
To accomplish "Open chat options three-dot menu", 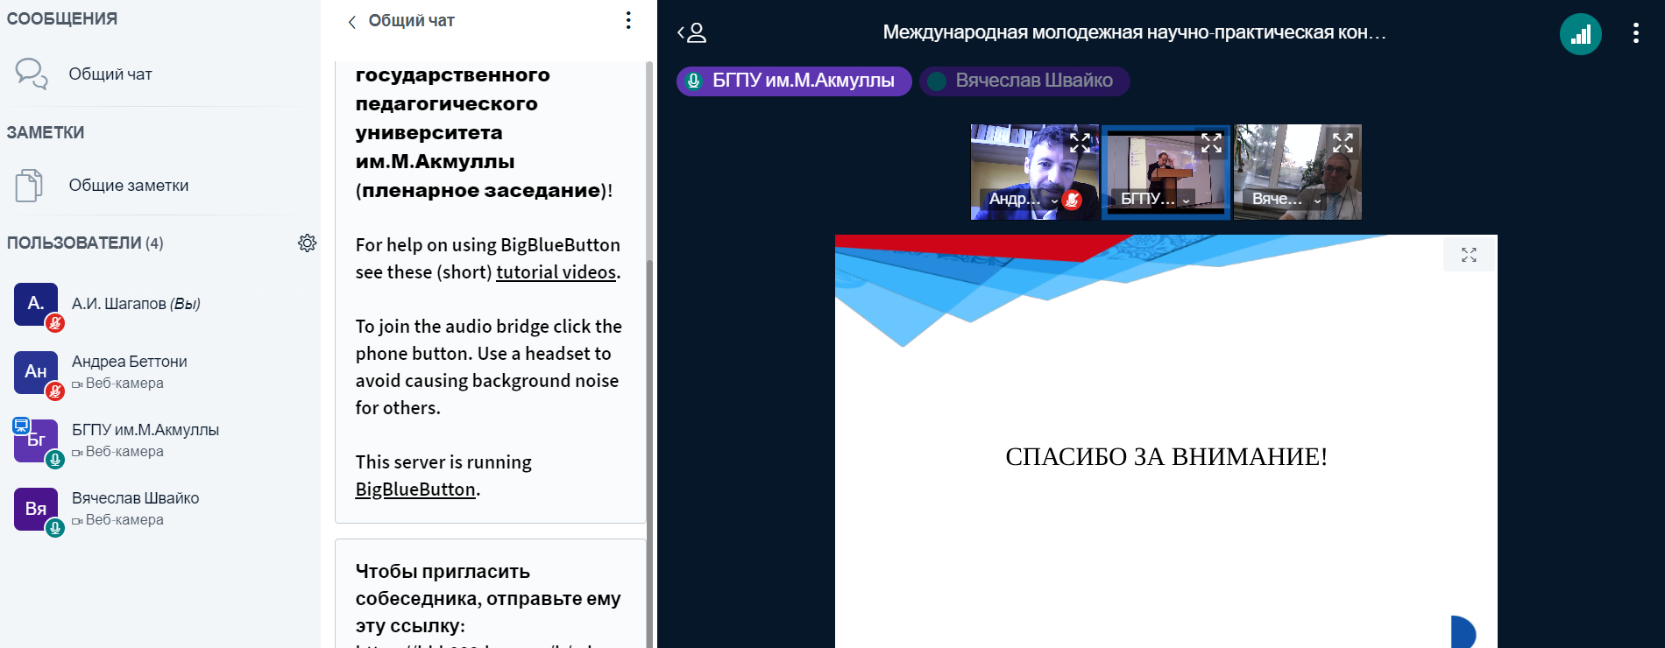I will [627, 20].
